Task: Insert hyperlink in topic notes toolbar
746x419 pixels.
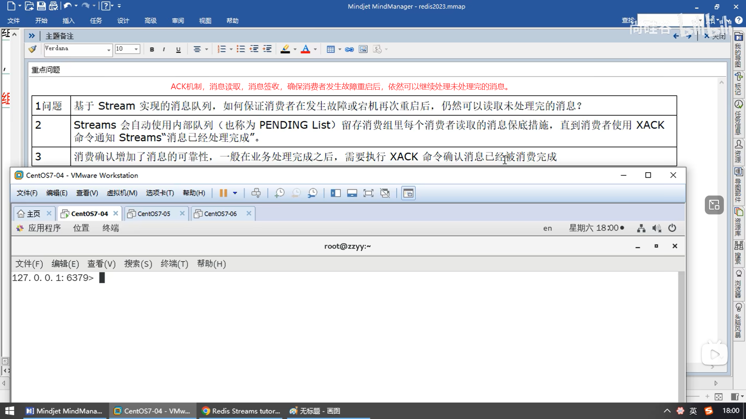Action: pyautogui.click(x=349, y=49)
